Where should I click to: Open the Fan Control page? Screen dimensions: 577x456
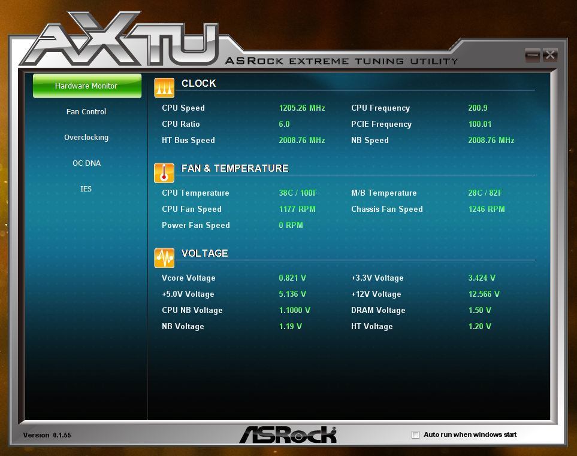coord(86,112)
